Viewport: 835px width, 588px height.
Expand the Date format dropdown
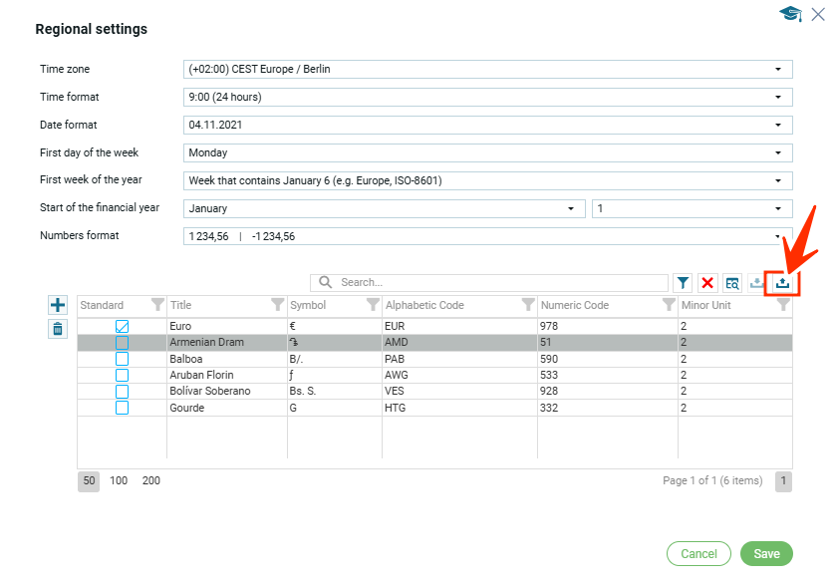point(777,126)
